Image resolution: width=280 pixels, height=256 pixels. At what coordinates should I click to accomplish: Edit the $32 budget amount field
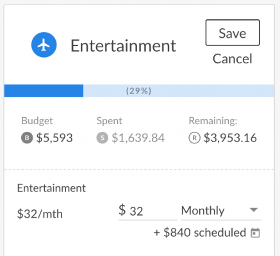[148, 211]
